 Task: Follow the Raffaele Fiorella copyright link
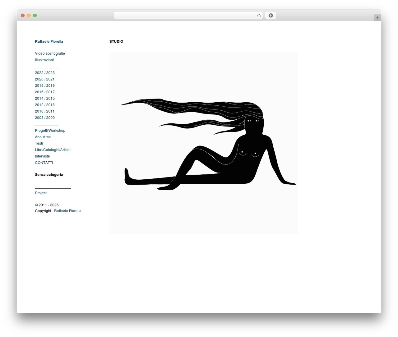pyautogui.click(x=68, y=211)
